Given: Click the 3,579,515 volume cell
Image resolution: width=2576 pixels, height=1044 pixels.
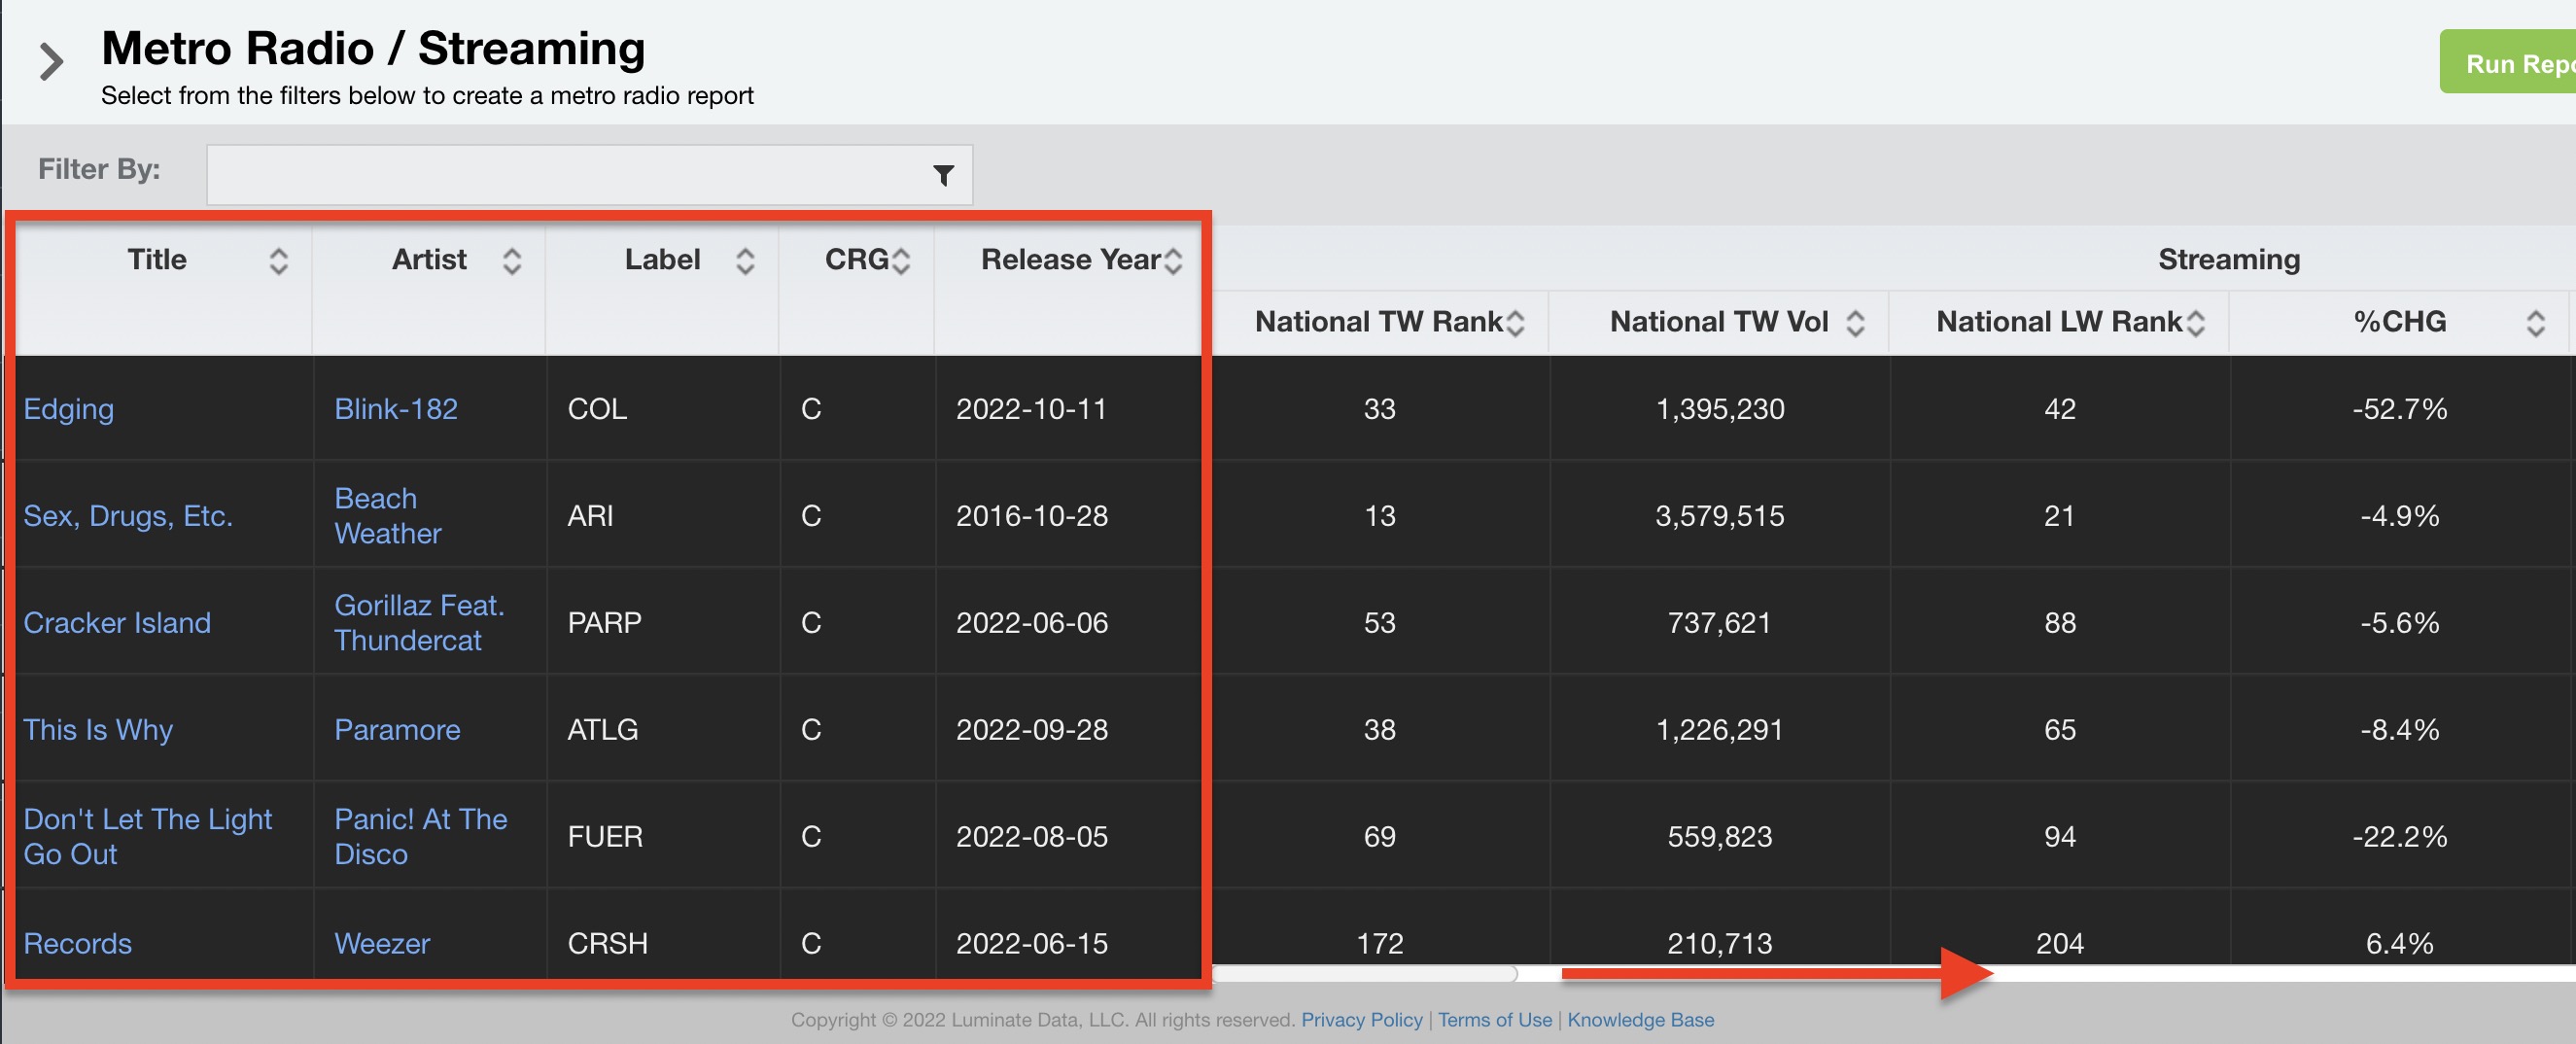Looking at the screenshot, I should pos(1719,516).
